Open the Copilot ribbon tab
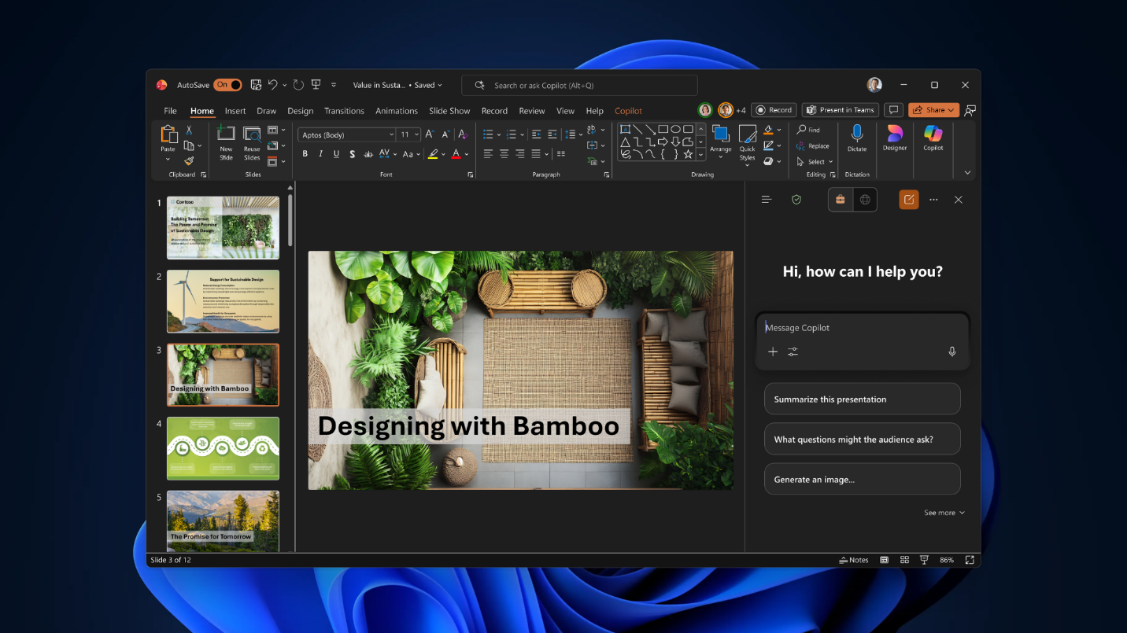Screen dimensions: 1127x633 (x=628, y=111)
